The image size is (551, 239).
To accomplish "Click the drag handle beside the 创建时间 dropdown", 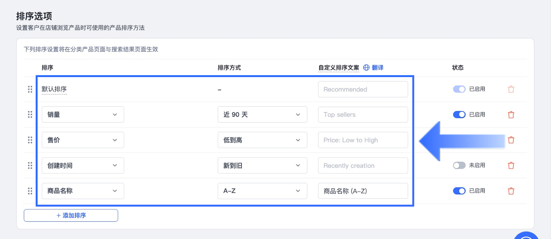I will coord(30,165).
